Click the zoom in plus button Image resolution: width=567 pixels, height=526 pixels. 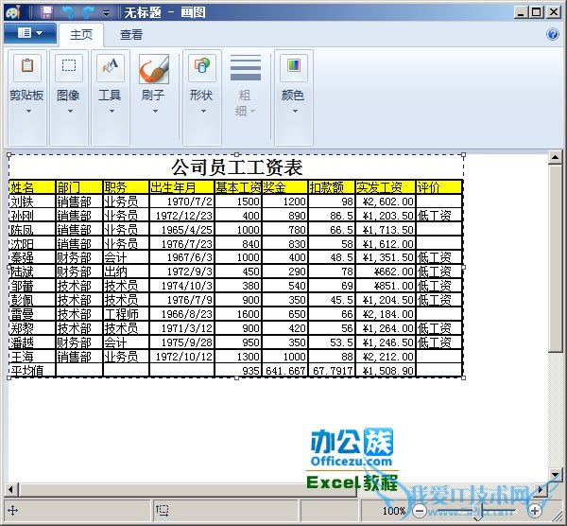pyautogui.click(x=535, y=511)
